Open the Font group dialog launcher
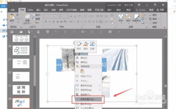Image resolution: width=176 pixels, height=109 pixels. point(81,27)
